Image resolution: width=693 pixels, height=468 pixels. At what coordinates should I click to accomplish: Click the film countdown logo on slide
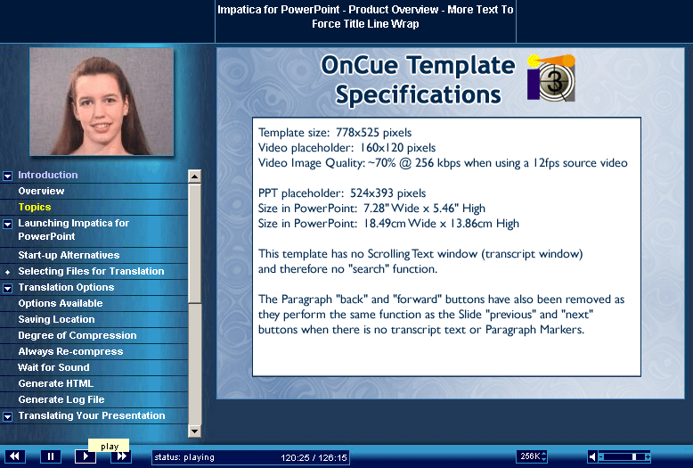pyautogui.click(x=551, y=78)
